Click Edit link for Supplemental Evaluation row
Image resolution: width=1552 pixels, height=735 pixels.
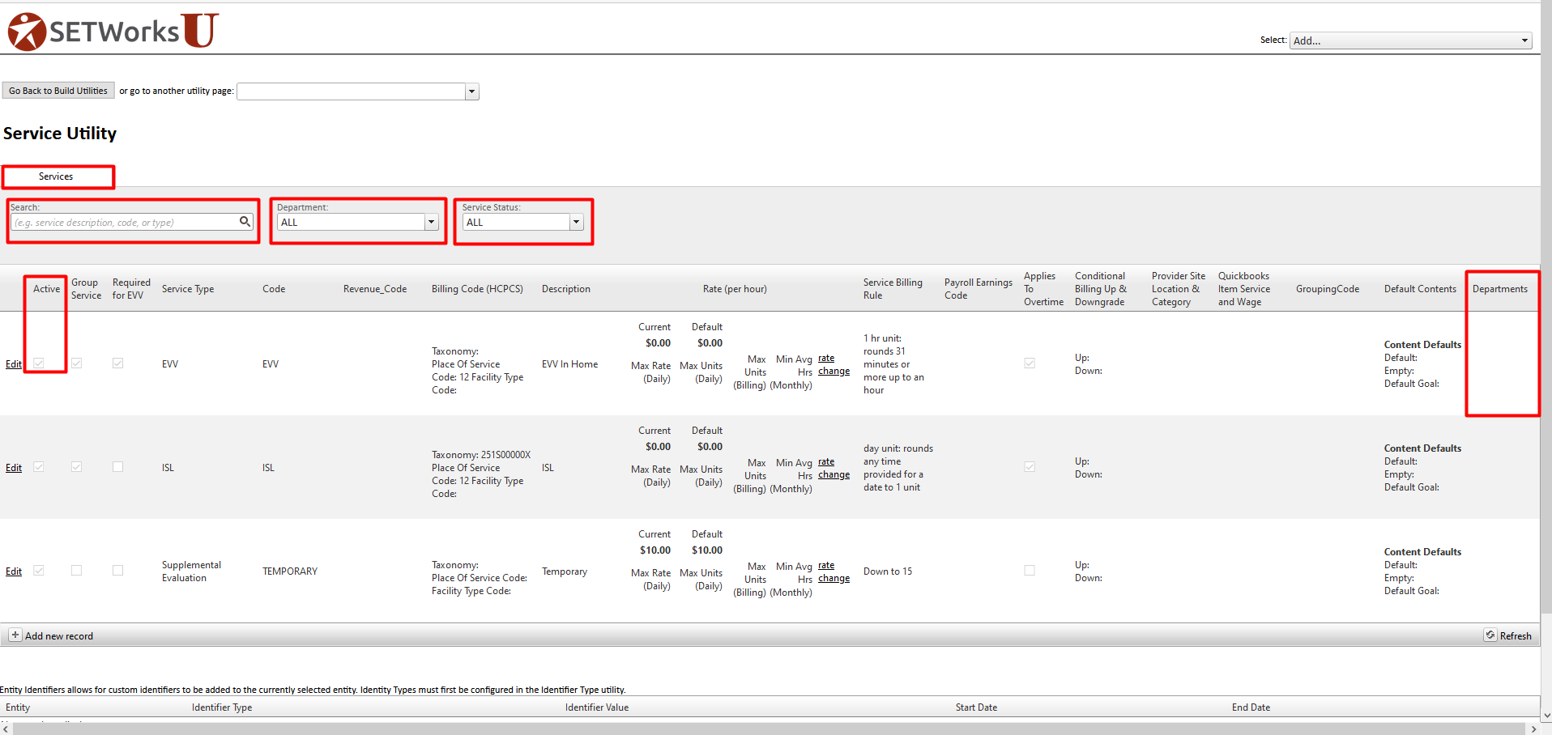(14, 571)
